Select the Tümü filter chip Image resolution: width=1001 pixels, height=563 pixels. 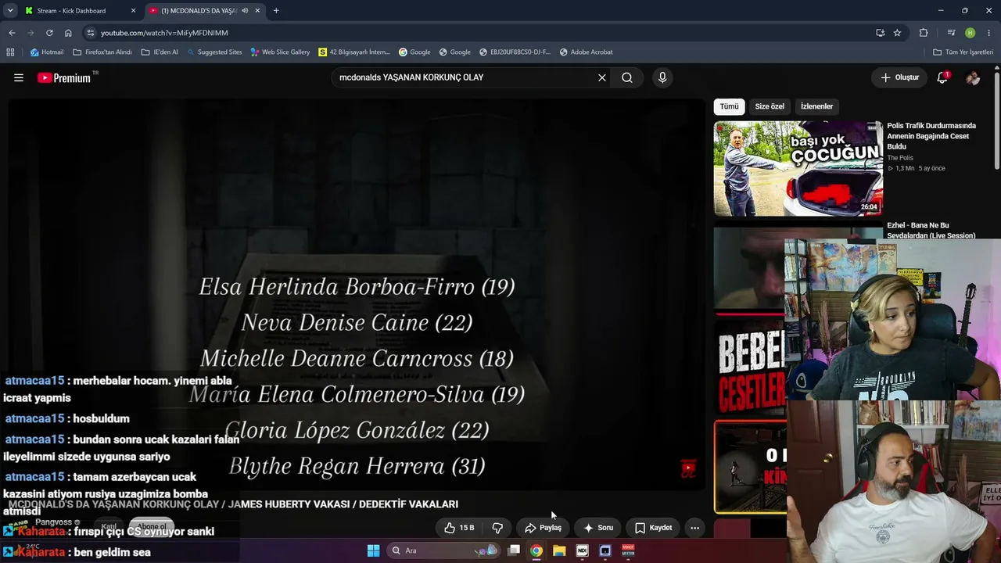click(x=729, y=106)
